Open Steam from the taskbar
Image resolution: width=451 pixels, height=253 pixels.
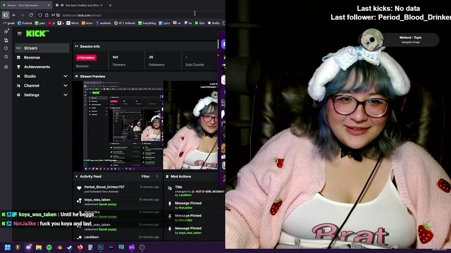[70, 247]
